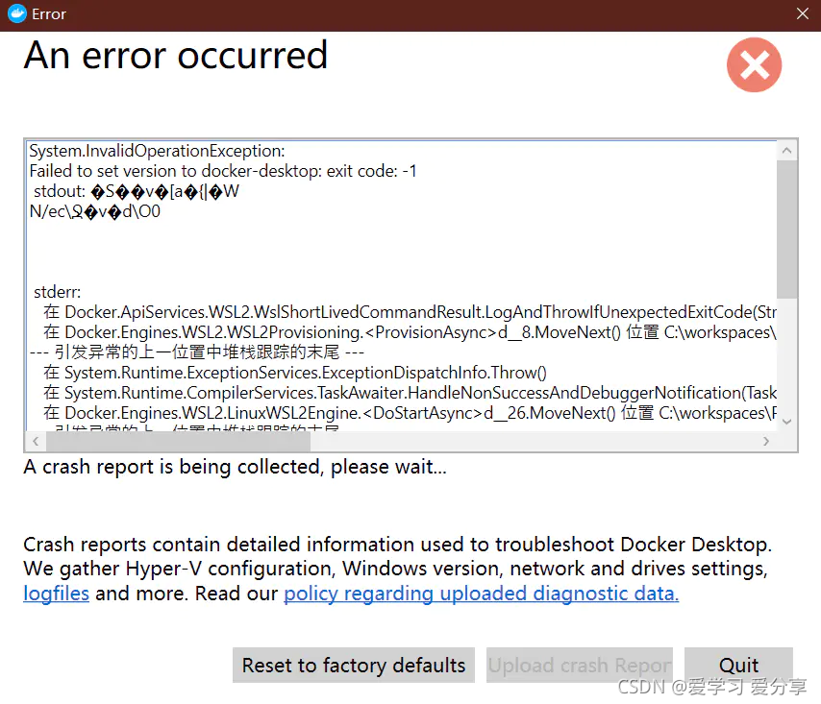Click the TaskAwaiter.HandleNonSuccessAndDebuggerNotification line

(410, 393)
